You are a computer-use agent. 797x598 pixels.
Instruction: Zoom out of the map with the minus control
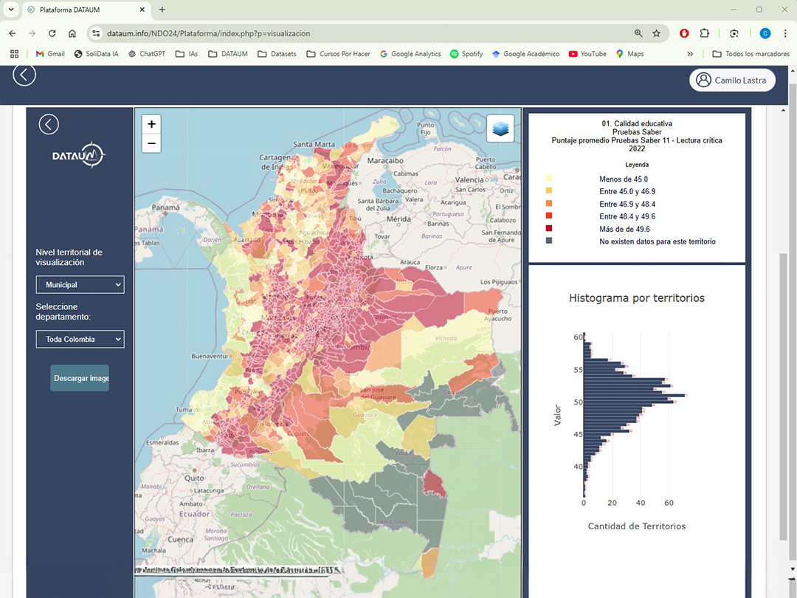(151, 142)
